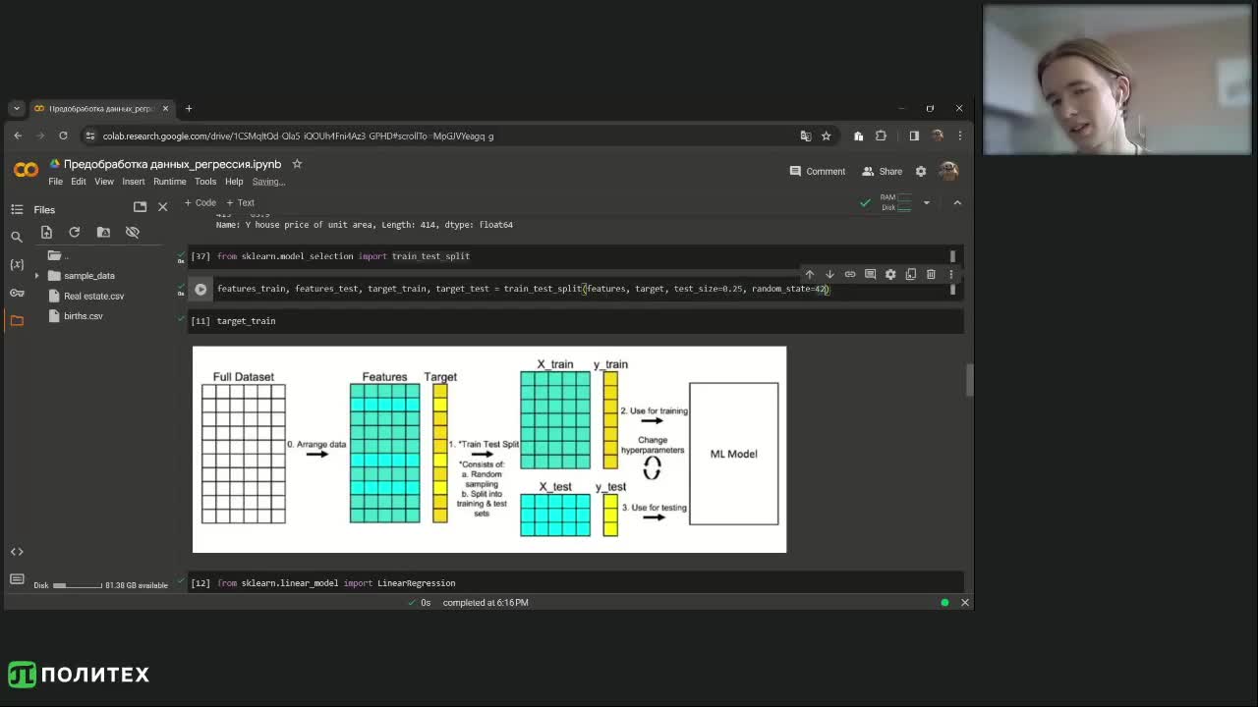Image resolution: width=1258 pixels, height=707 pixels.
Task: Click the Share button
Action: [x=882, y=171]
